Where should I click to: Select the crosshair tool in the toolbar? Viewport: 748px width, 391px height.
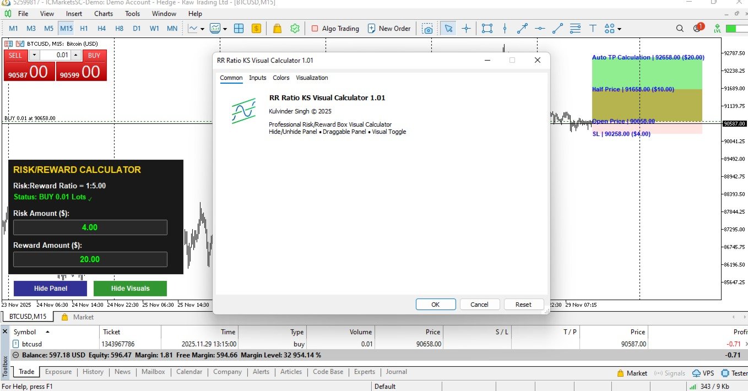tap(466, 29)
